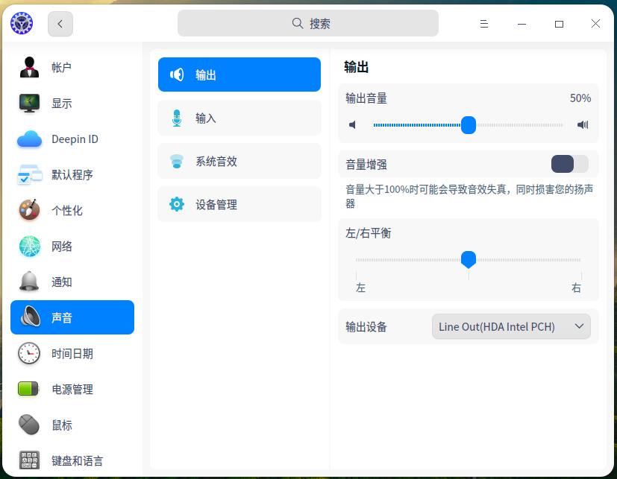This screenshot has width=617, height=479.
Task: Open the 输出设备 output device dropdown
Action: pos(511,326)
